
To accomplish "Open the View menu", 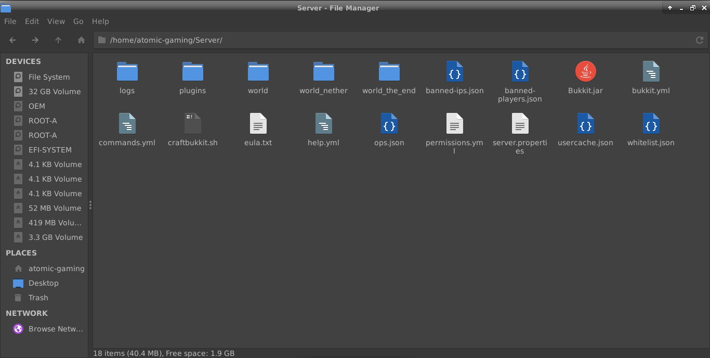I will (56, 21).
